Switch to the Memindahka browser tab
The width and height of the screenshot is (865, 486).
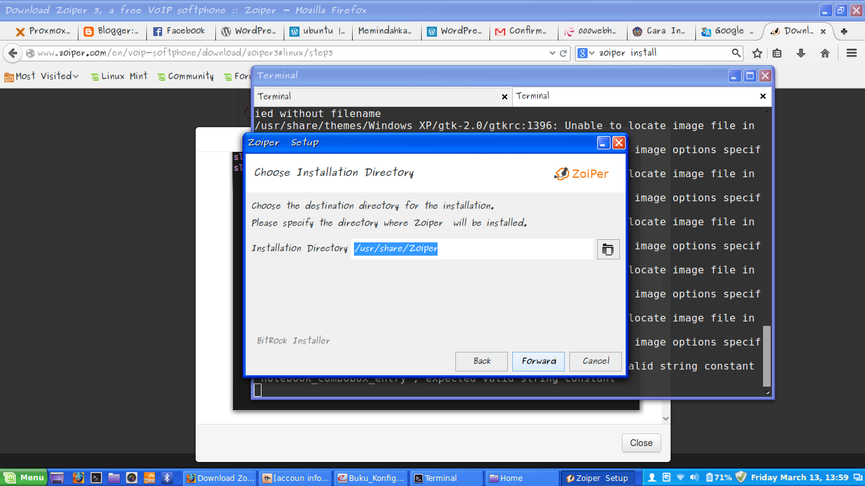click(386, 31)
